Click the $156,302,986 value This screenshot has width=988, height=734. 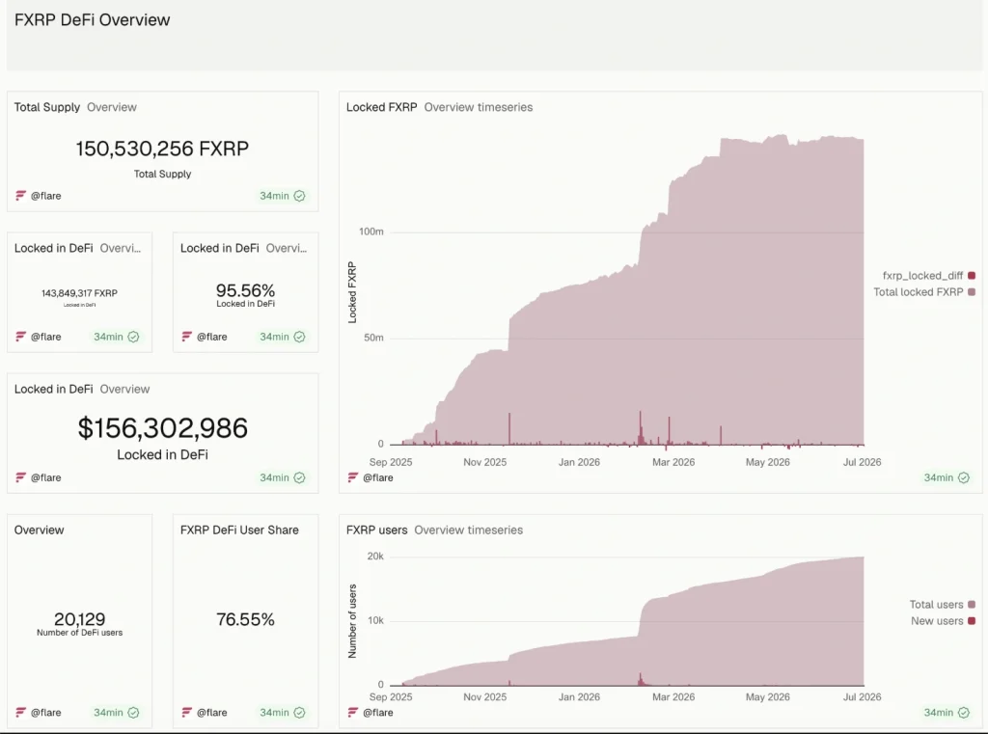162,428
